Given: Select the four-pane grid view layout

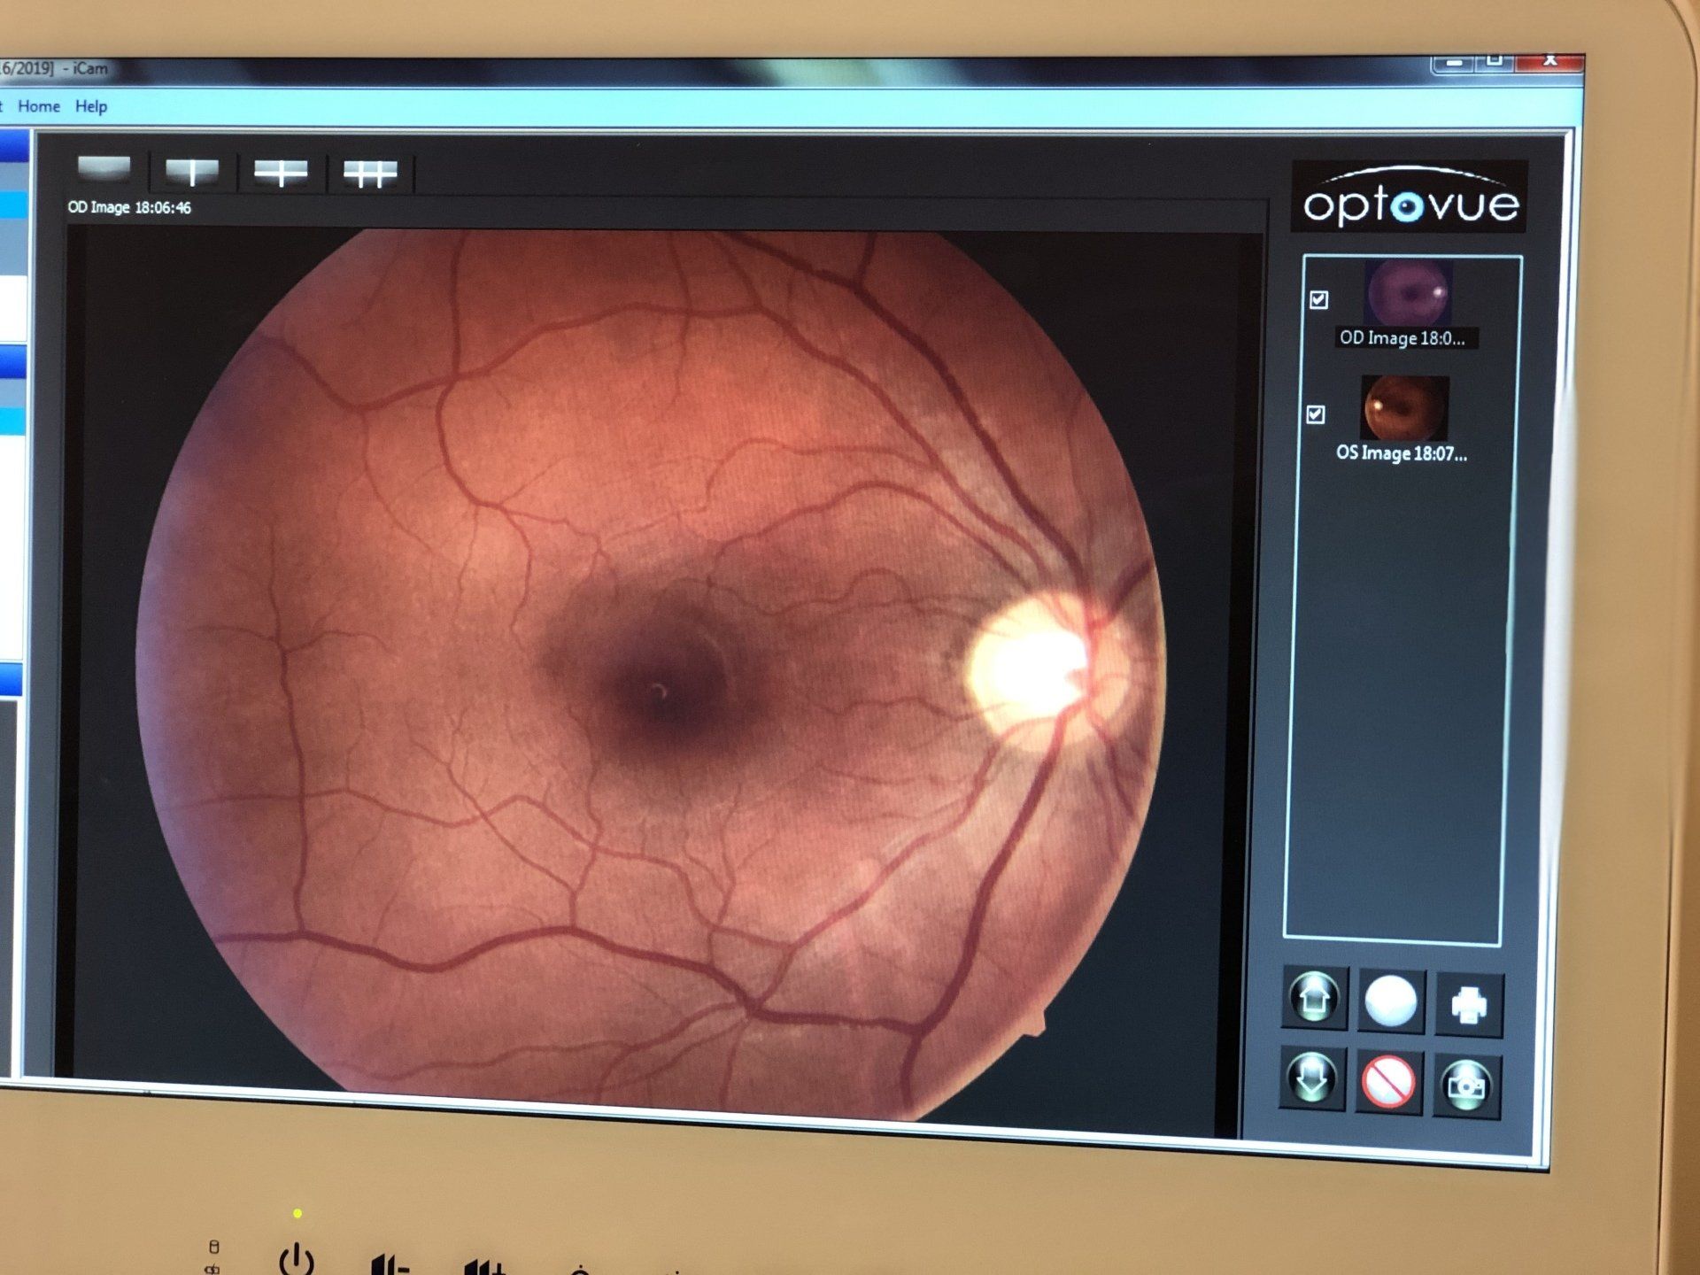Looking at the screenshot, I should 281,173.
